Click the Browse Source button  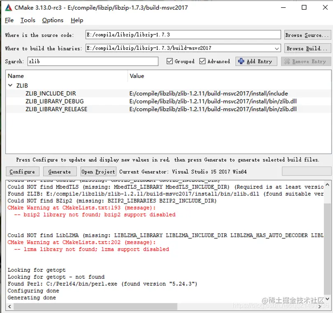click(x=307, y=35)
